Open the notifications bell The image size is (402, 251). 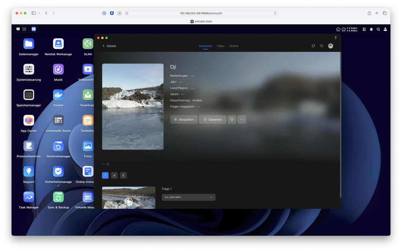[x=371, y=29]
